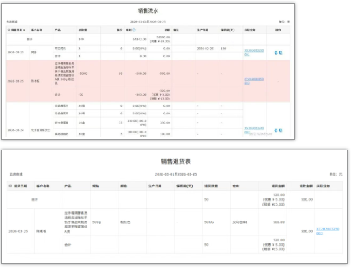Click 退款金额 column header
The height and width of the screenshot is (268, 351).
306,186
